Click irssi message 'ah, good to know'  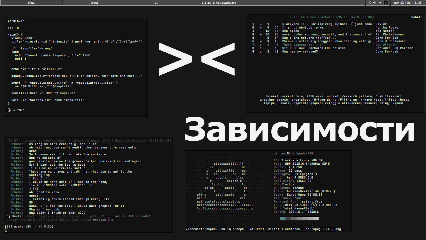click(44, 192)
